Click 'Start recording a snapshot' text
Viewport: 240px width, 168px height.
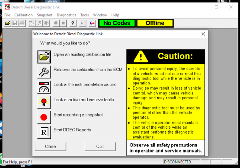[78, 115]
